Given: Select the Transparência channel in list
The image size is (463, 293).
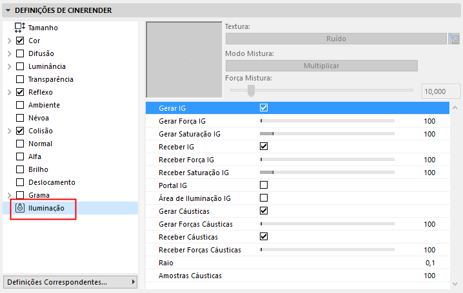Looking at the screenshot, I should [51, 79].
